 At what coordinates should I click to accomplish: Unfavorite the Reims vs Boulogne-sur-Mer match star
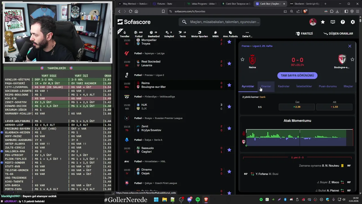229,85
